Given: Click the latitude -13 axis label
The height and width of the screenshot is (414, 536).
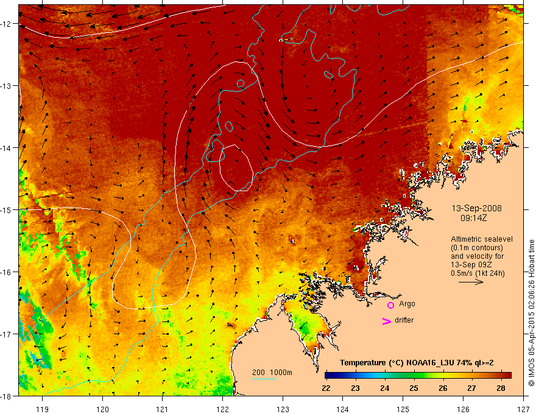Looking at the screenshot, I should (x=6, y=86).
